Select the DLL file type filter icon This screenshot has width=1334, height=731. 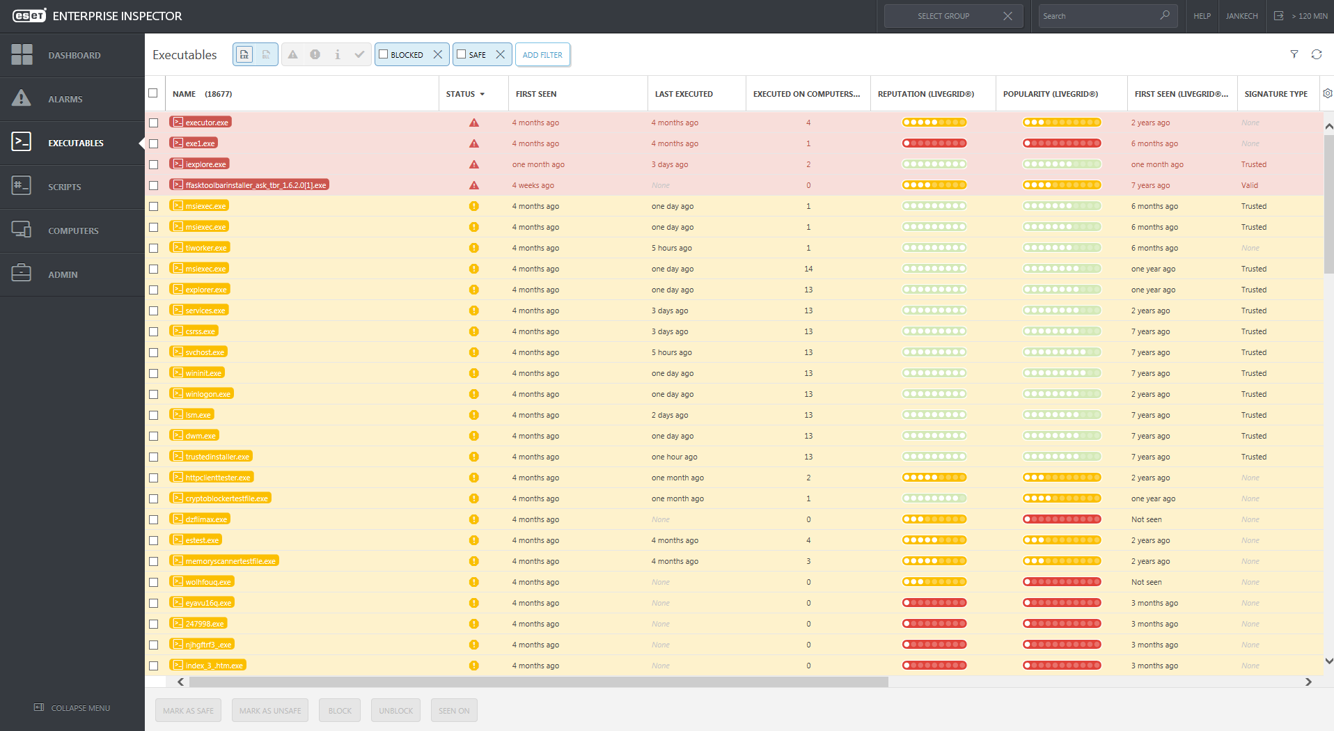(266, 54)
